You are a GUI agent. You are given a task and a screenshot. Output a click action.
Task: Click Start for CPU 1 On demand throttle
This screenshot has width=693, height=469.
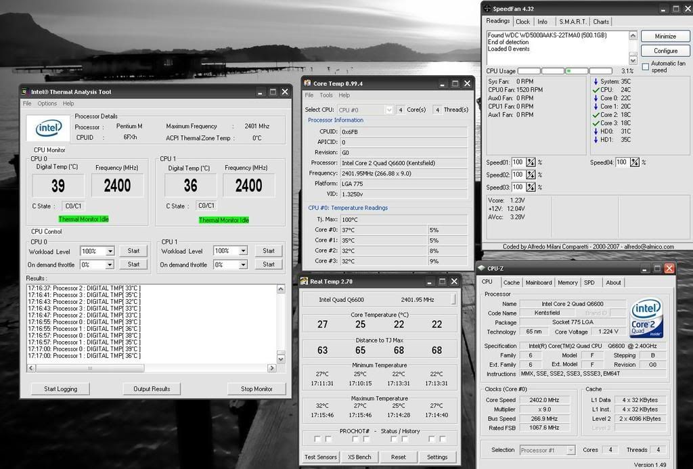pyautogui.click(x=268, y=265)
